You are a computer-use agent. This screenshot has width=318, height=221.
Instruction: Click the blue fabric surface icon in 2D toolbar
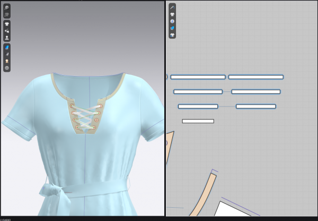pos(172,27)
